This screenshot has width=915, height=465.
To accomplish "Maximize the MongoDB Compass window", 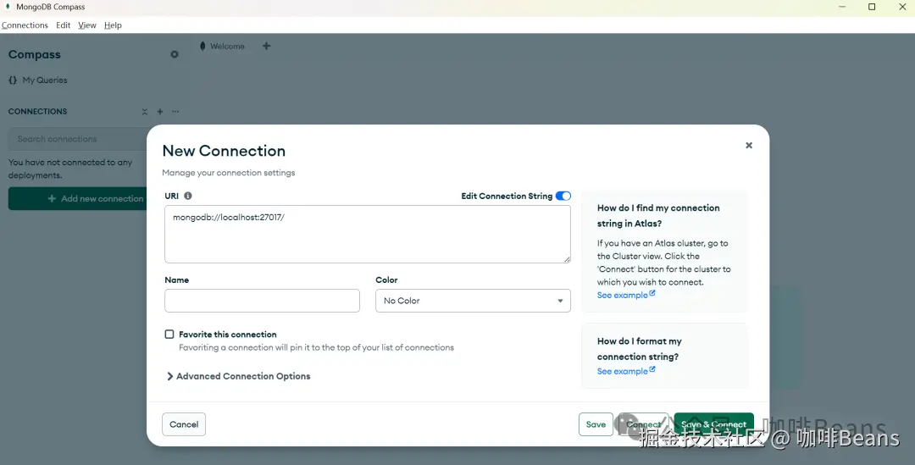I will pos(872,7).
